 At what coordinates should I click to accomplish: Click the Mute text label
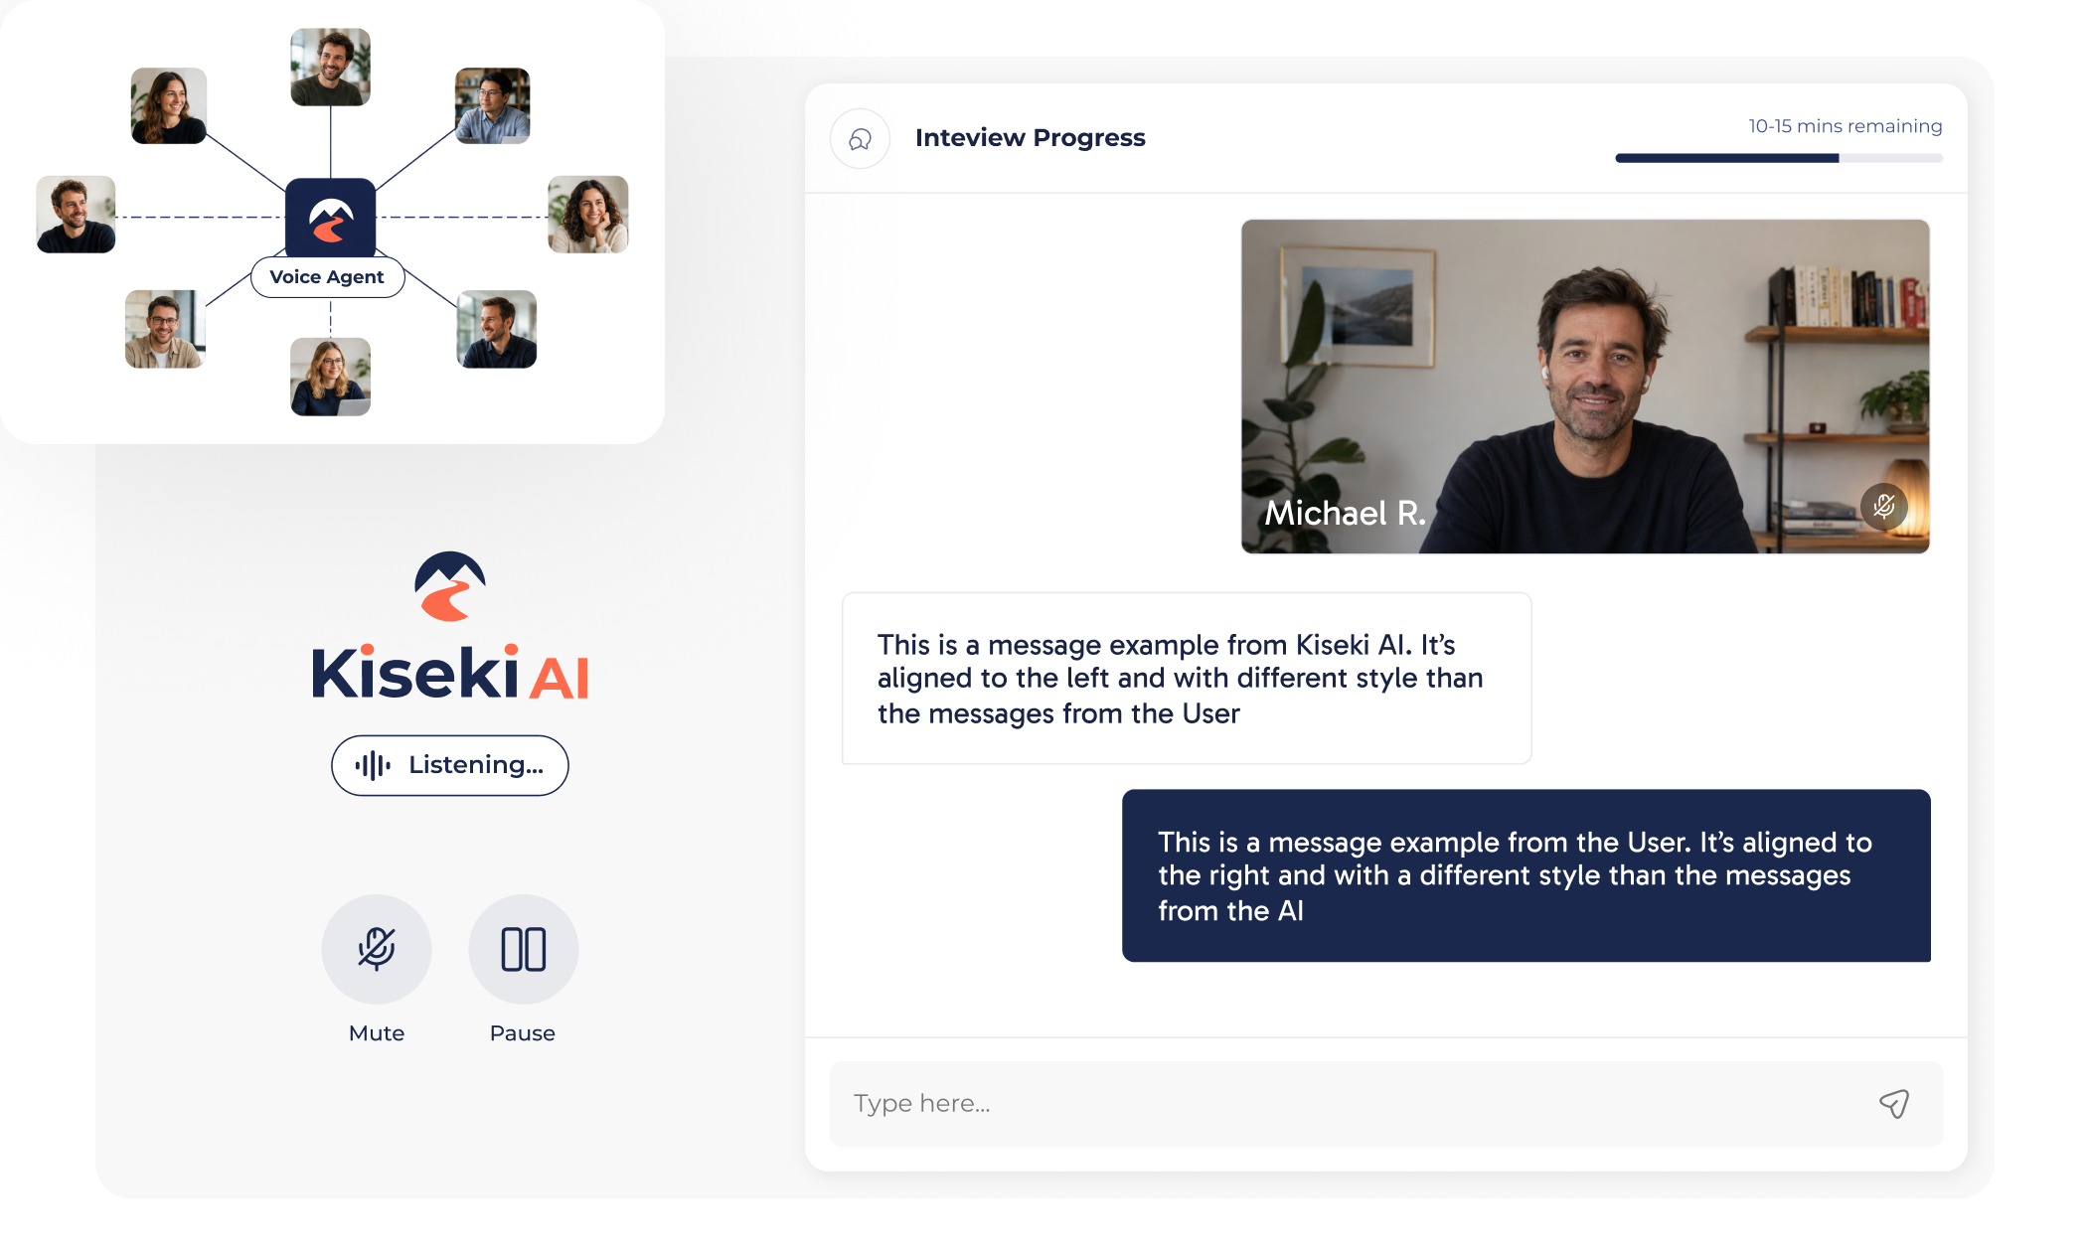click(x=377, y=1033)
